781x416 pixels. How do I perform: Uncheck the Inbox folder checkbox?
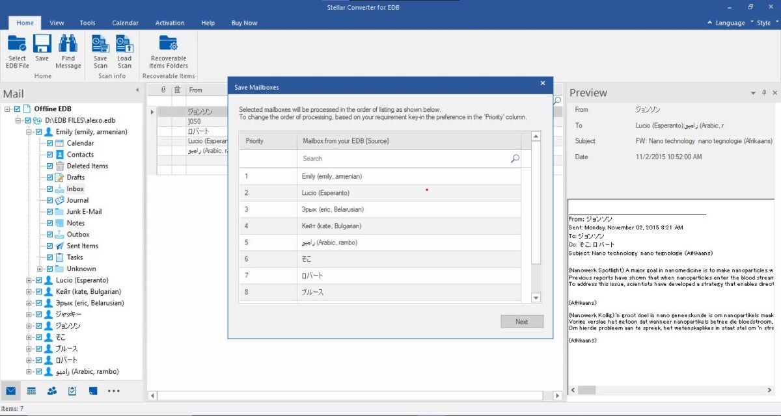pos(49,188)
